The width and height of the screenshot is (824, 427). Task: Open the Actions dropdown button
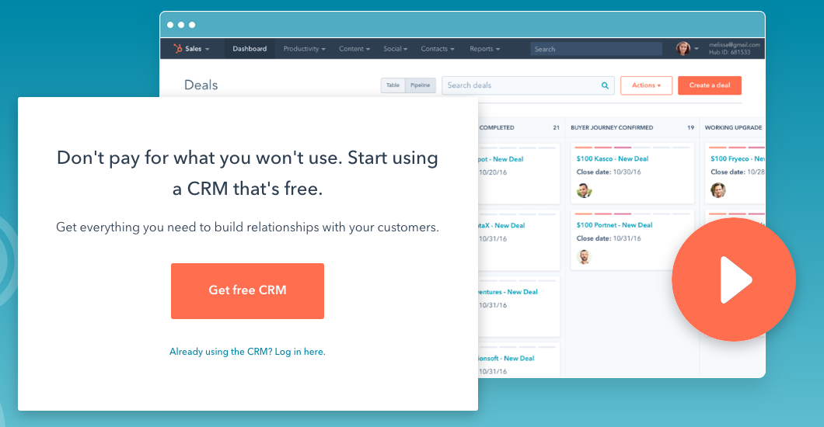click(x=646, y=85)
